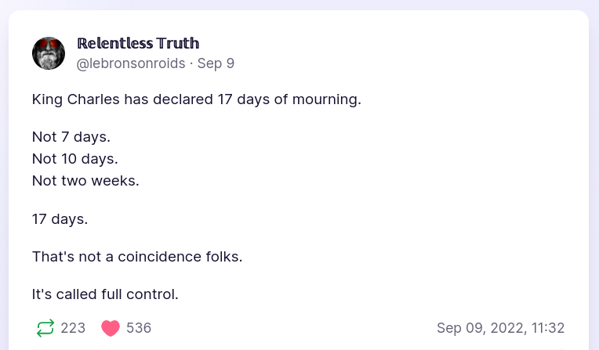Click the Sep 9 post date
599x350 pixels.
click(216, 63)
